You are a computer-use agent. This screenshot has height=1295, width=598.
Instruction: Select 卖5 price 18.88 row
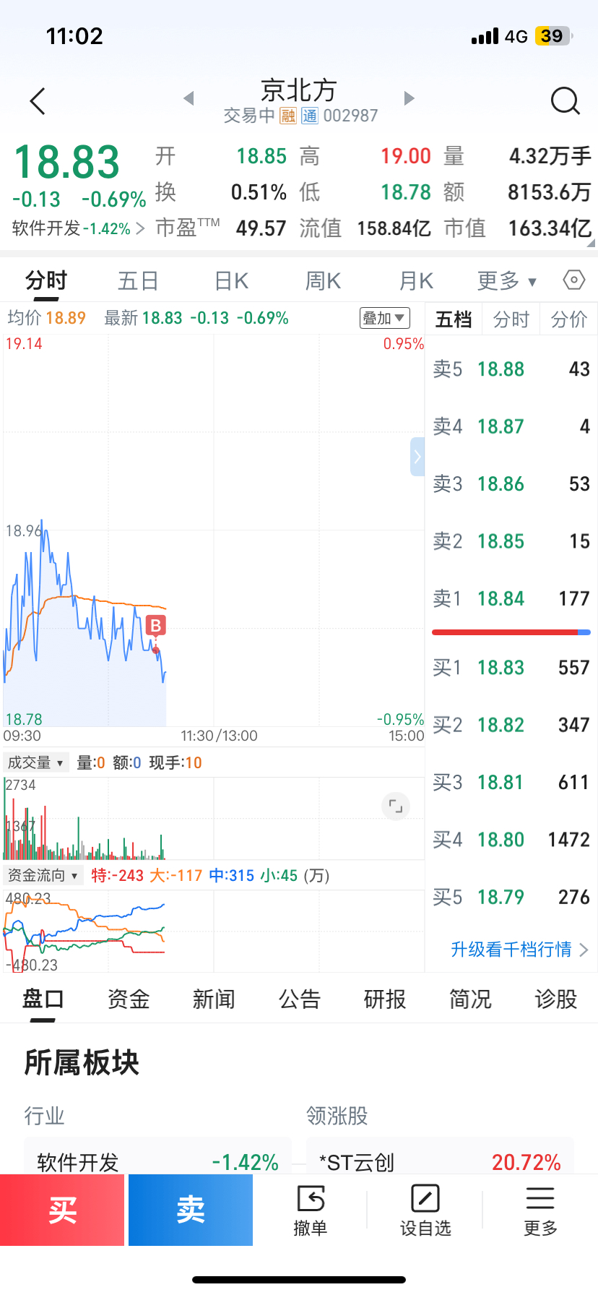511,369
